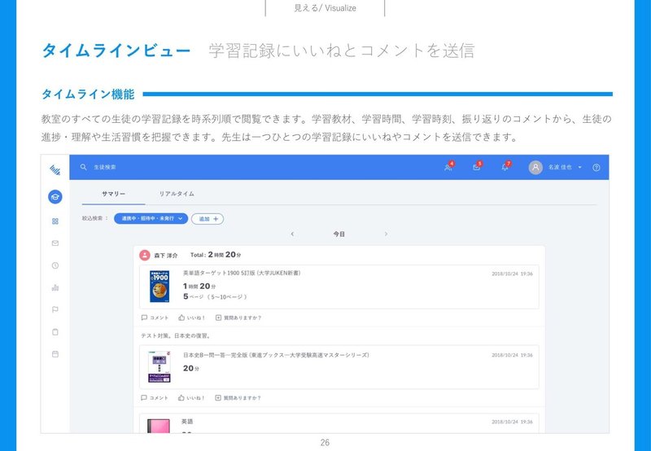
Task: Click the app logo in the sidebar
Action: 55,169
